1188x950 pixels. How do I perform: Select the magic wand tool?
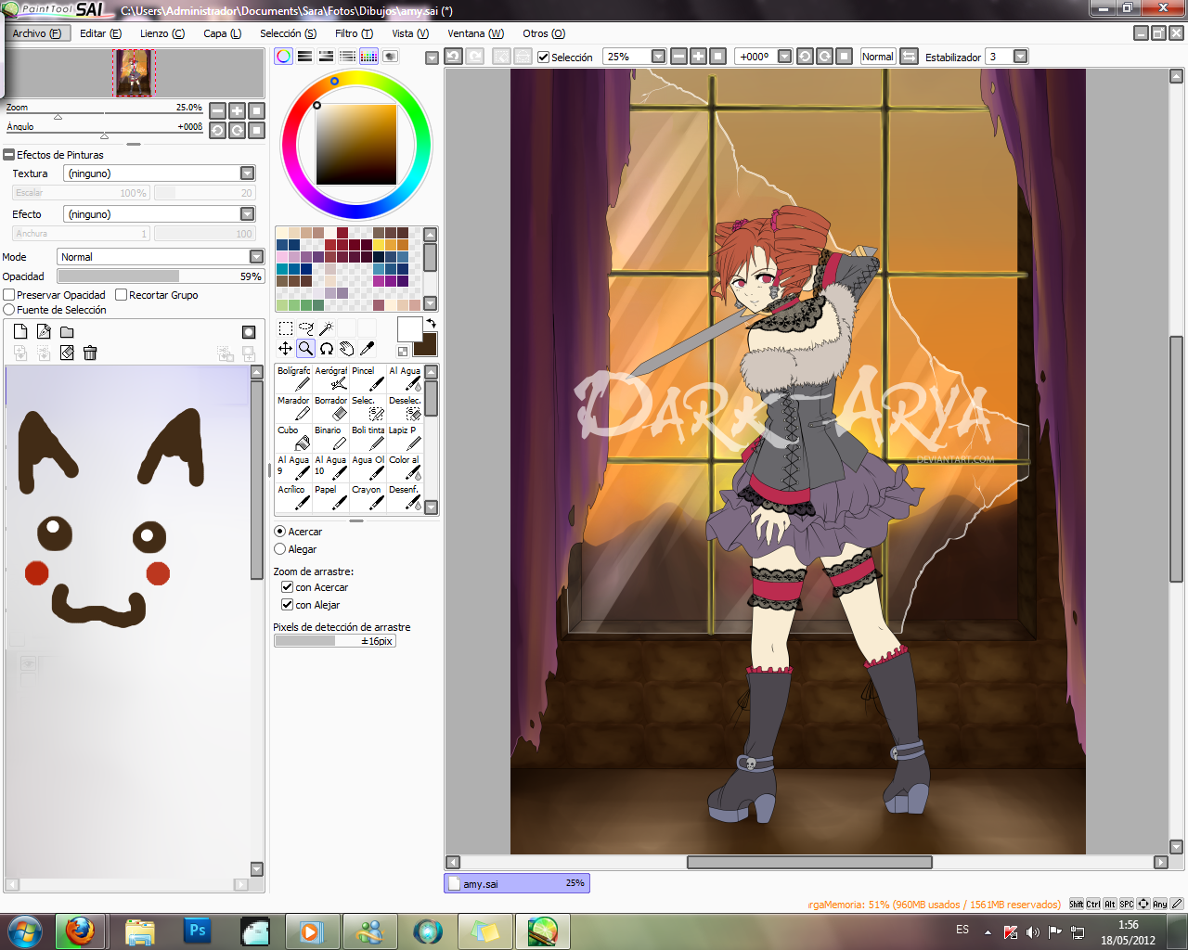(x=326, y=328)
